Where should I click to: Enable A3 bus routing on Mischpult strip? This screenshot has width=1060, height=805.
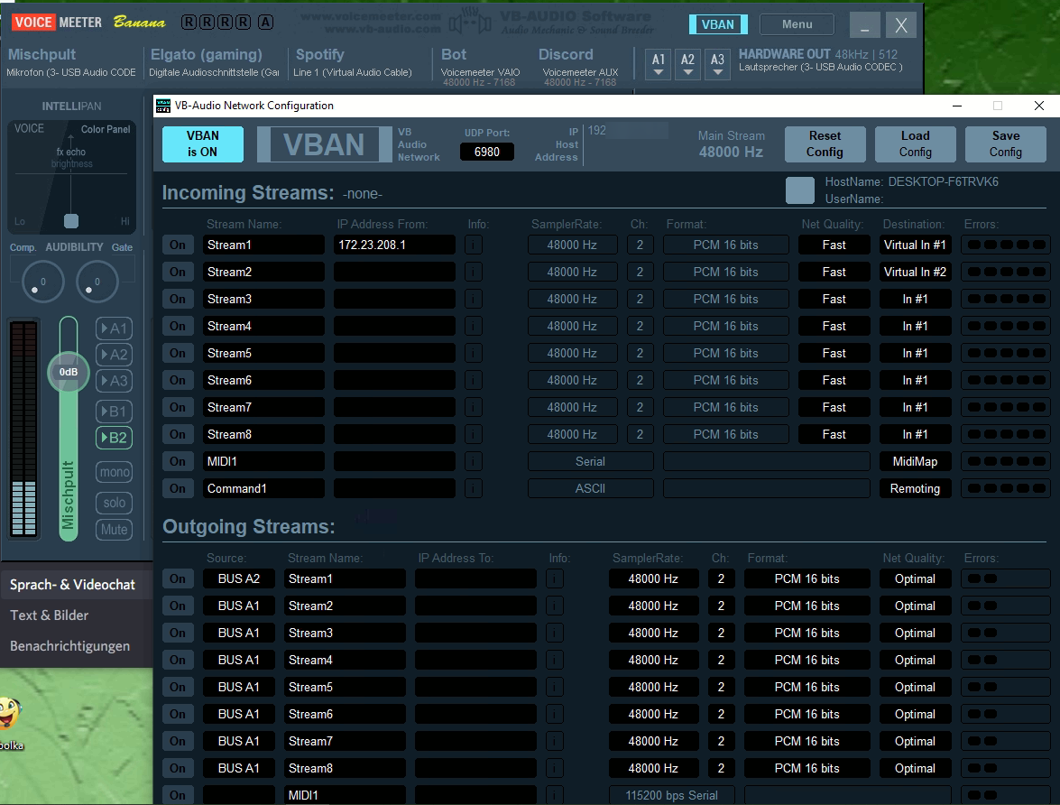(115, 381)
